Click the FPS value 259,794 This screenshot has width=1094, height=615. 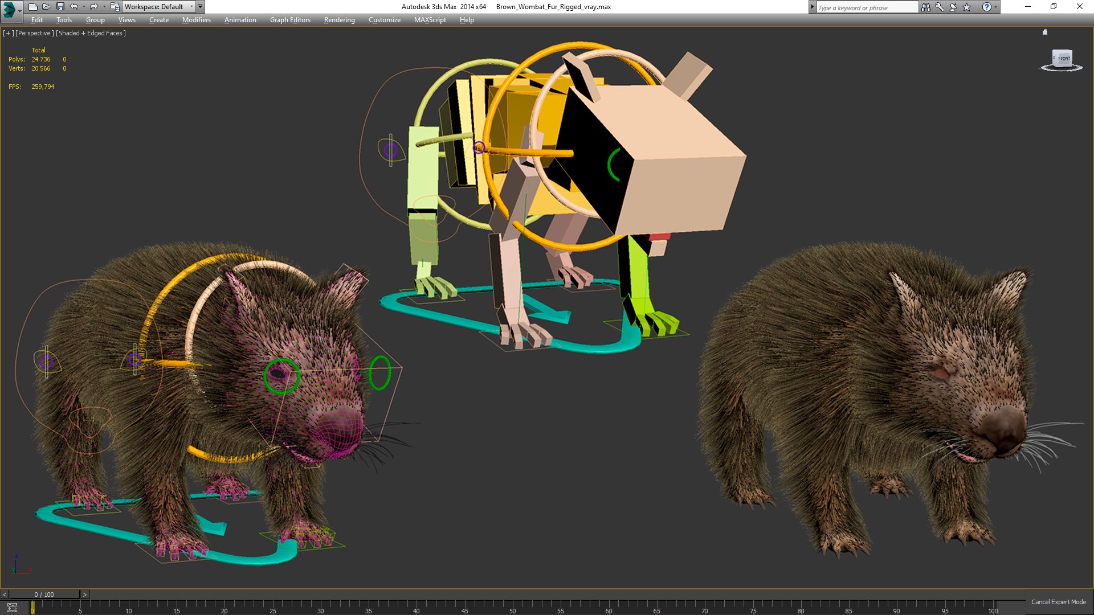[43, 87]
